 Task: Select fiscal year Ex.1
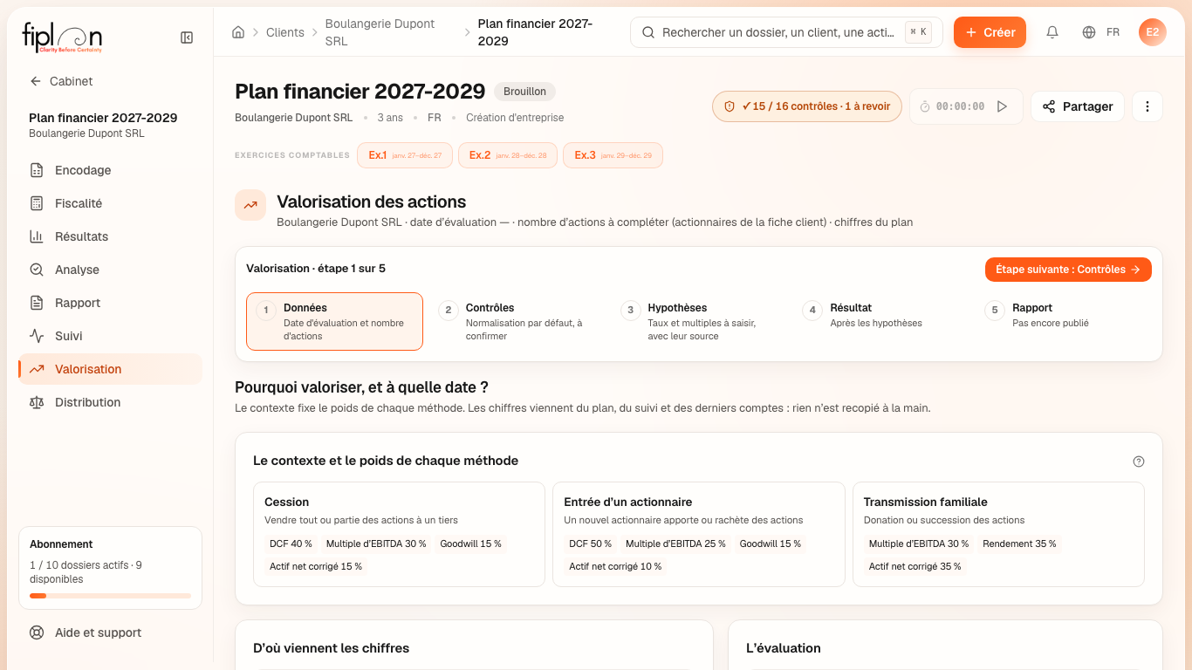[405, 155]
